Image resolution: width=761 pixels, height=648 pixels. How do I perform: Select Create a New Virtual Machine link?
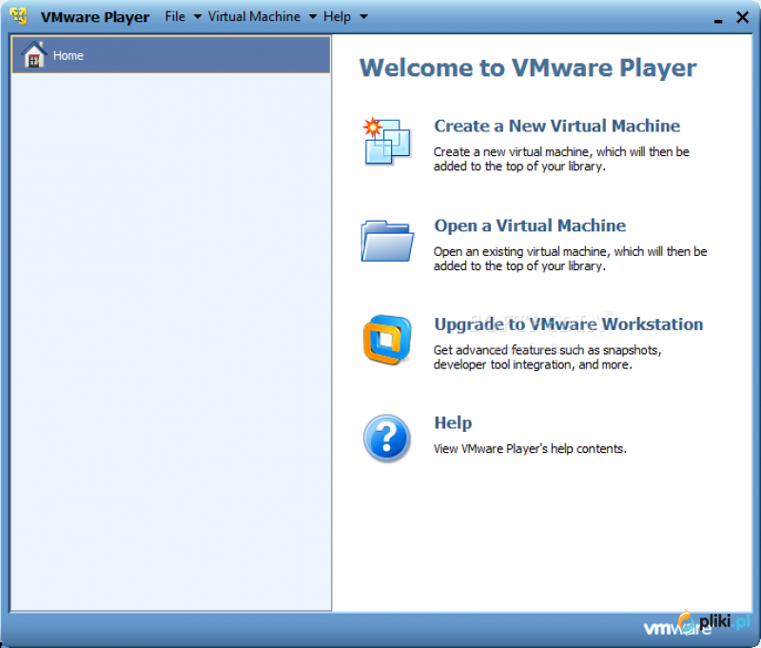coord(556,126)
